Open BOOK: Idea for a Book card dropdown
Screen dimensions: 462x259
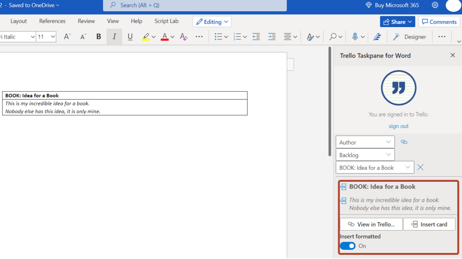coord(375,168)
